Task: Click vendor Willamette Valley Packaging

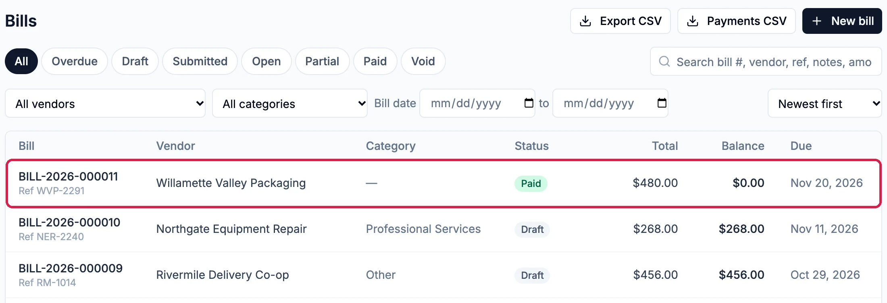Action: tap(231, 183)
